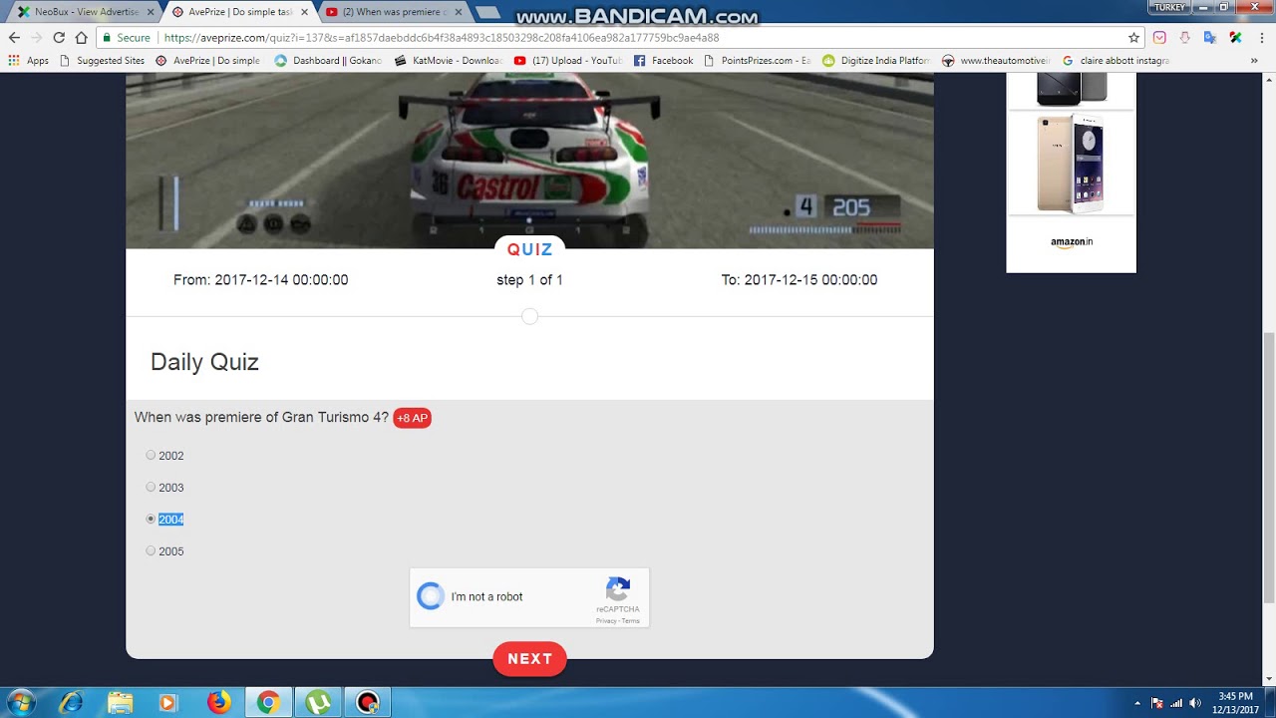Click the Daily Quiz heading
Viewport: 1276px width, 718px height.
coord(204,362)
